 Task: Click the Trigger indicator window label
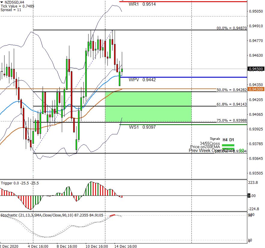point(20,183)
